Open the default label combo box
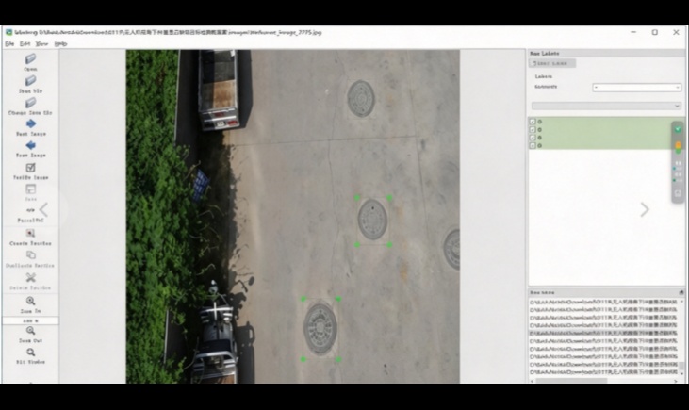 (636, 87)
